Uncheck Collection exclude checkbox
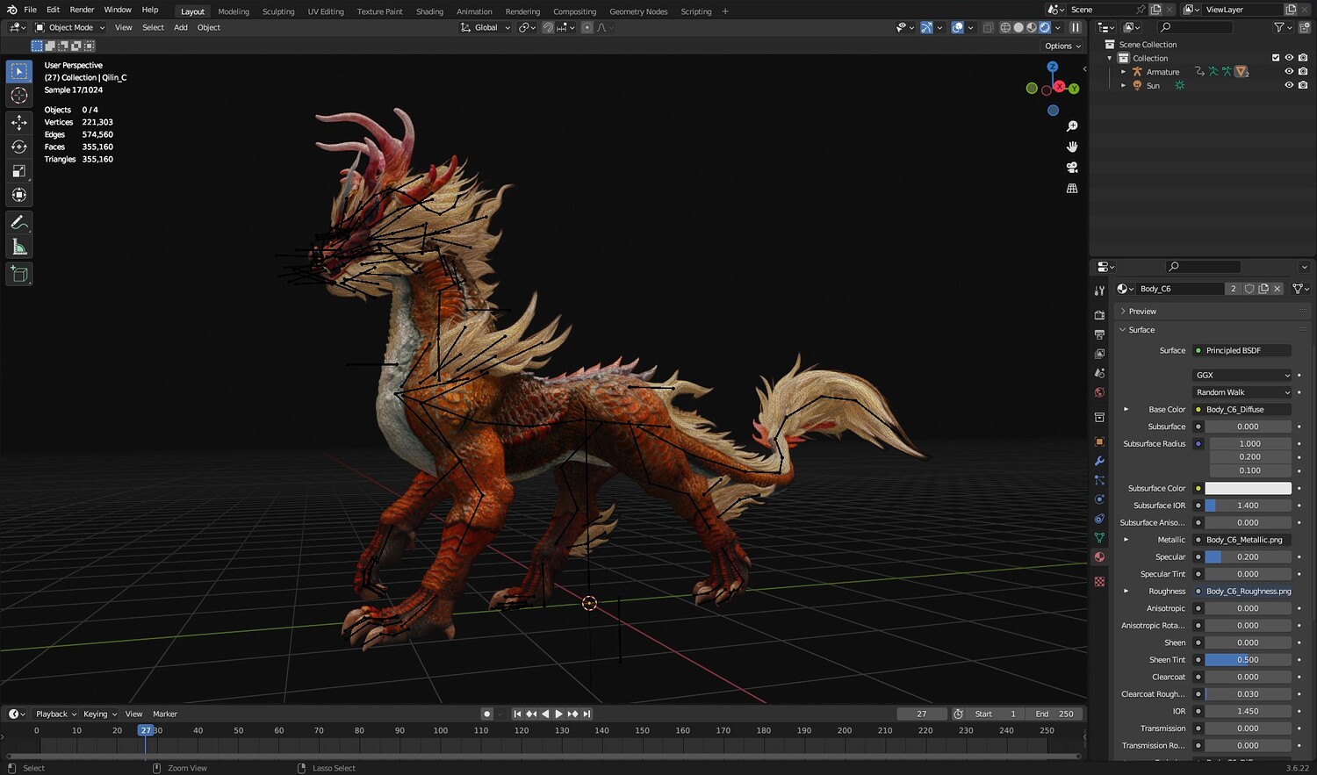1317x775 pixels. click(1276, 58)
